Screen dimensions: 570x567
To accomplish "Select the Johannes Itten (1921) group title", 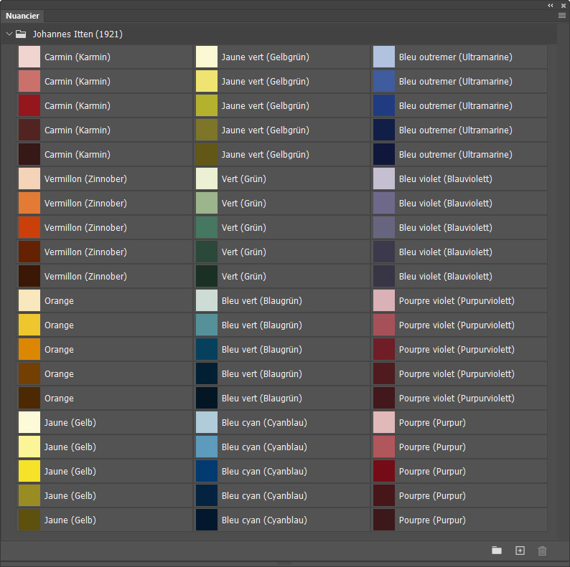I will point(77,34).
